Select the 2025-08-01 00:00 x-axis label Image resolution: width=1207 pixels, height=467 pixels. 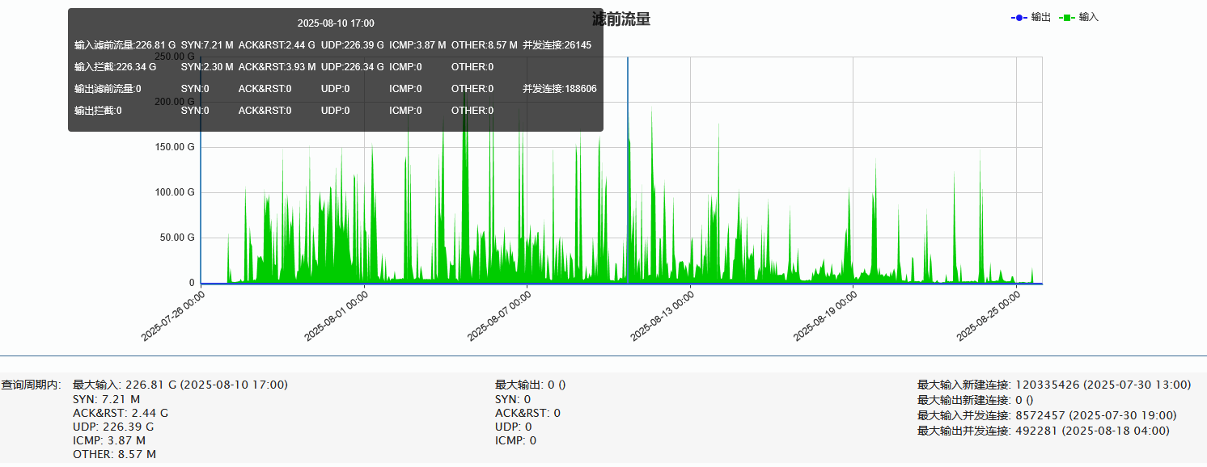[x=337, y=316]
